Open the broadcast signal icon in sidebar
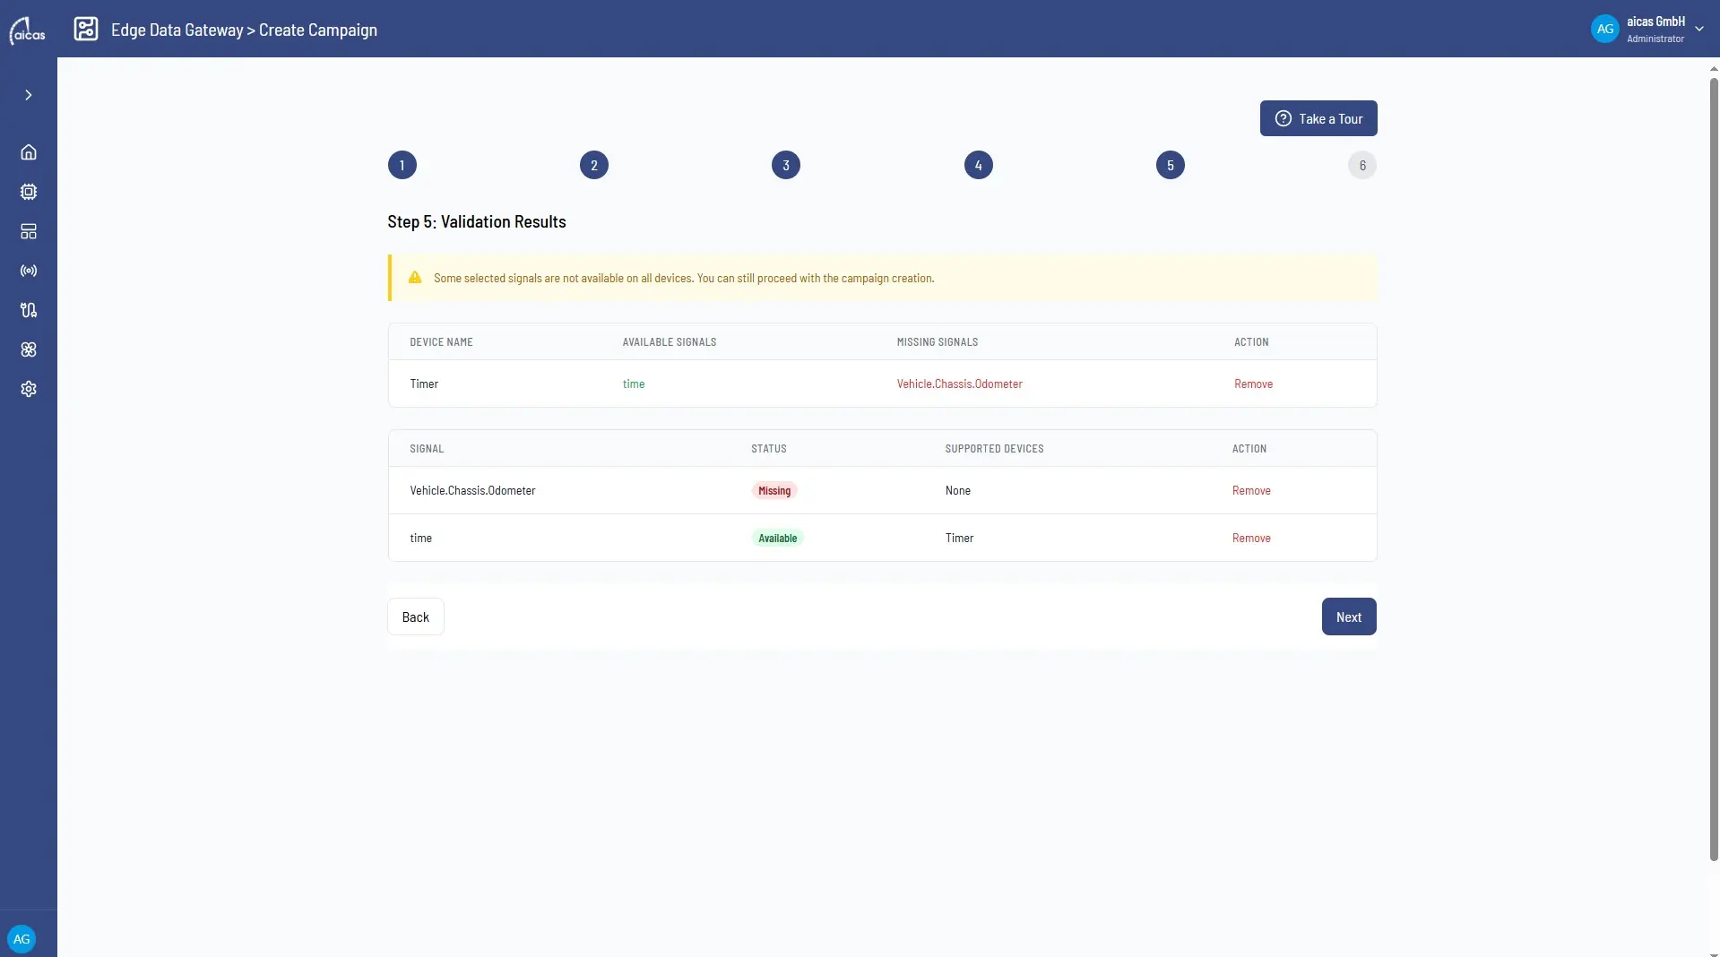The height and width of the screenshot is (957, 1720). coord(29,271)
